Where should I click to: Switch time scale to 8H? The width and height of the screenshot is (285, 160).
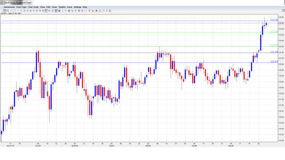tap(43, 11)
